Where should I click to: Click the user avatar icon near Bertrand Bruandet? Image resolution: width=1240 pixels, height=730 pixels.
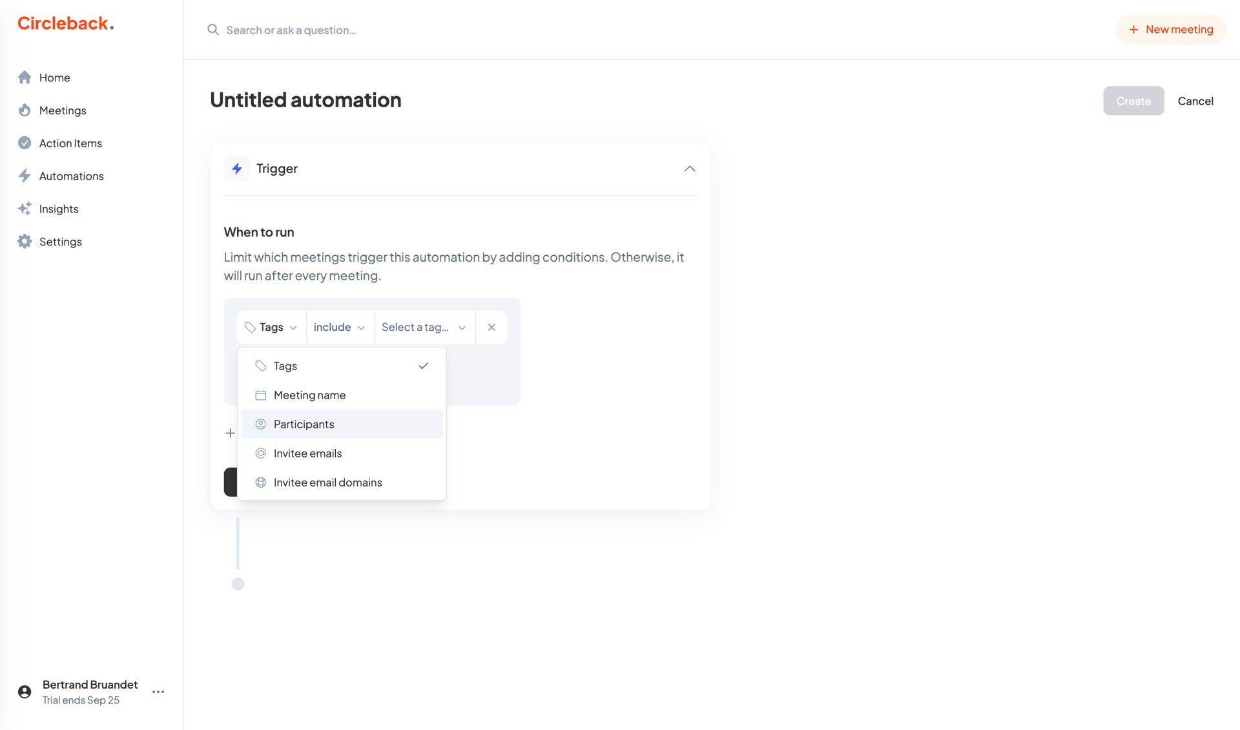tap(24, 691)
